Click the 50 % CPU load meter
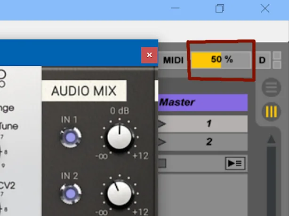This screenshot has width=289, height=216. pos(221,60)
